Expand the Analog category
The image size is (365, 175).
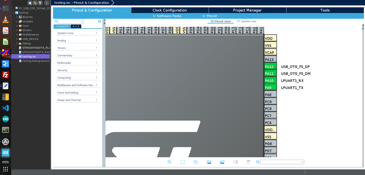77,41
